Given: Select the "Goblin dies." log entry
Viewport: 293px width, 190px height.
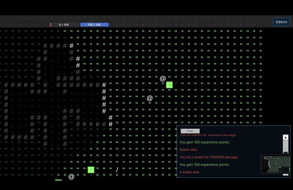Looking at the screenshot, I should [189, 150].
